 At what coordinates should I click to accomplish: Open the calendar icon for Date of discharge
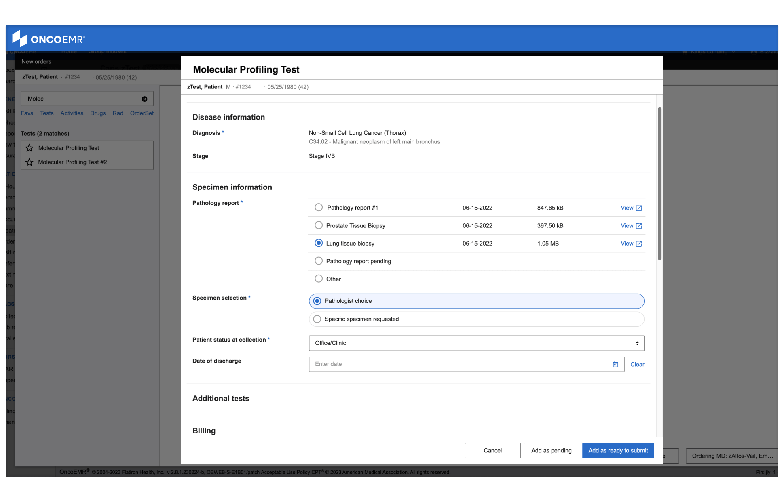coord(616,364)
